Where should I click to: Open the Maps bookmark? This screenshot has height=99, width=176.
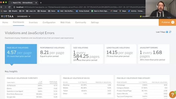[x=123, y=11]
